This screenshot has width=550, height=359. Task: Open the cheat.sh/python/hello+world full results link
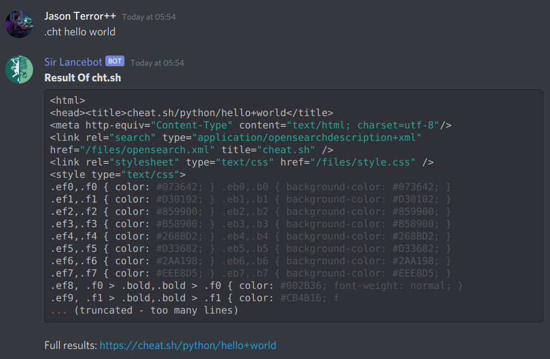click(x=188, y=346)
